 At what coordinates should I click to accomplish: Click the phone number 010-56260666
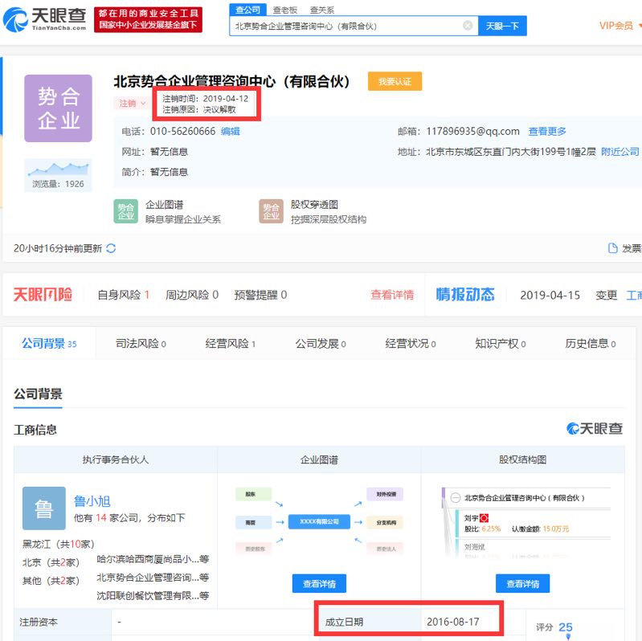tap(182, 132)
